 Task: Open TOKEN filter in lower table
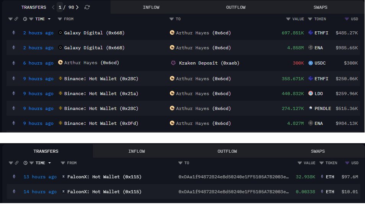[x=321, y=163]
